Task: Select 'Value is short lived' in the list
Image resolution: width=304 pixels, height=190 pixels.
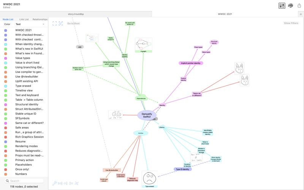Action: coord(27,63)
